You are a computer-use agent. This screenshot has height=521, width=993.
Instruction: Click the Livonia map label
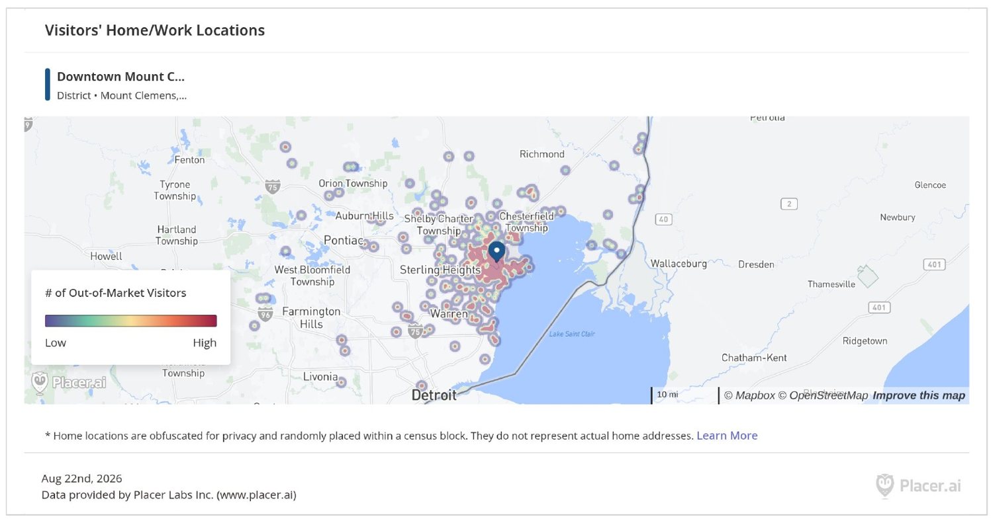pyautogui.click(x=320, y=376)
